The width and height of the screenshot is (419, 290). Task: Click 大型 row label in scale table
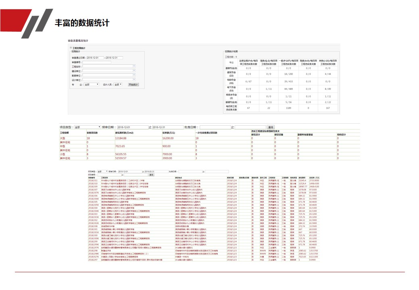point(62,139)
